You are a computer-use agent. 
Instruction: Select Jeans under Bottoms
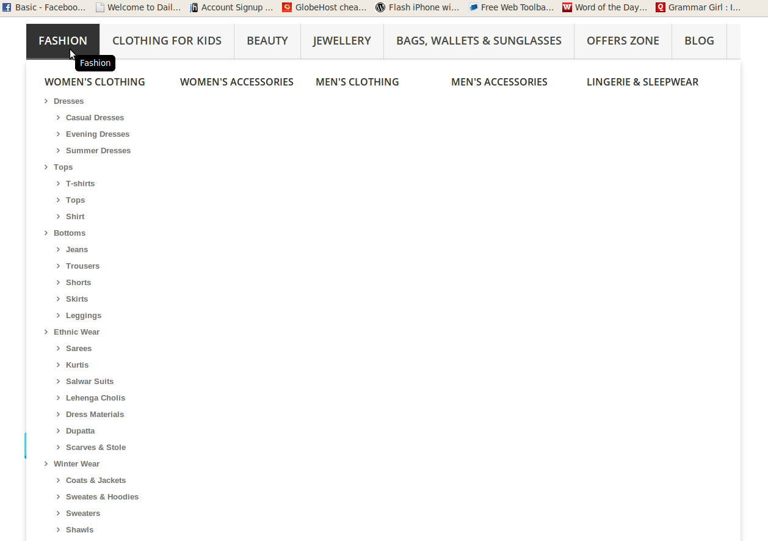(77, 250)
